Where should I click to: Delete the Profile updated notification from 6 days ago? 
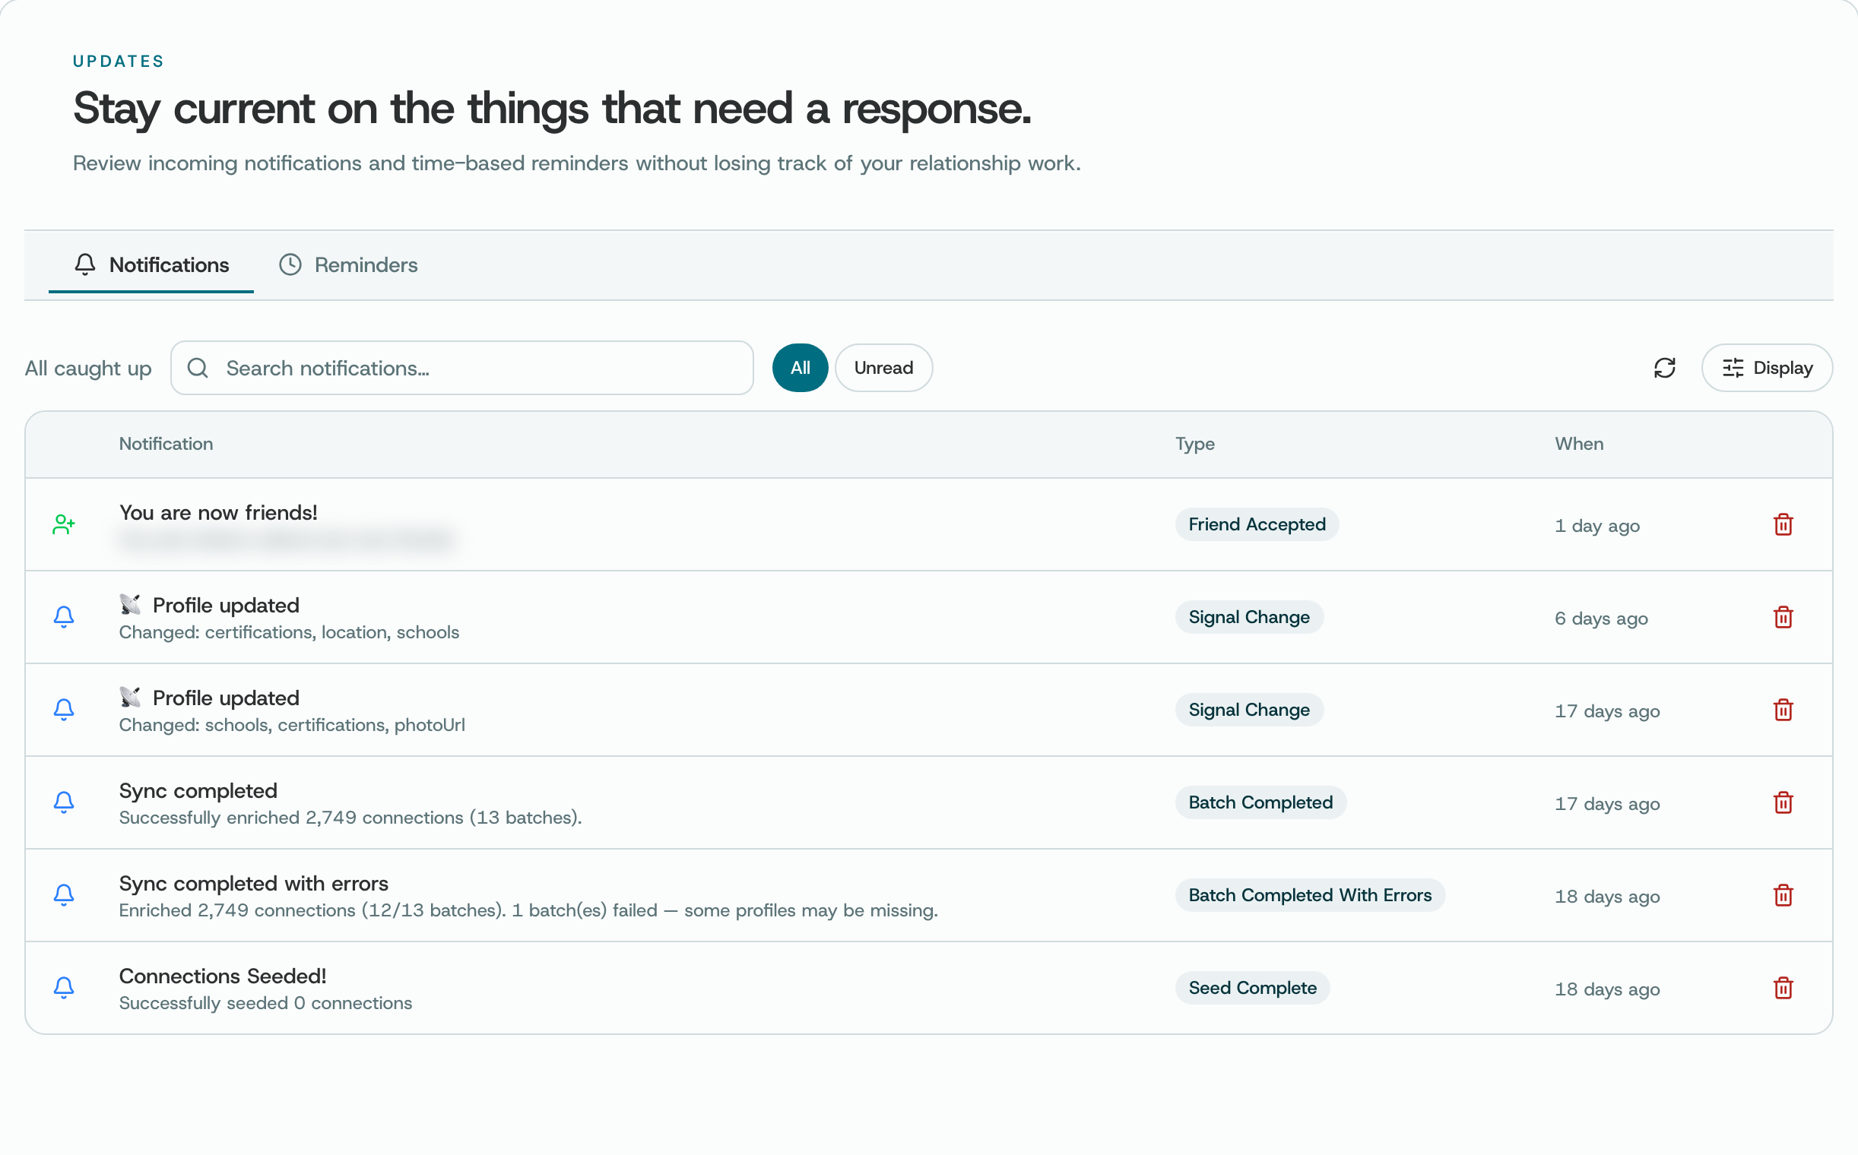[x=1782, y=617]
